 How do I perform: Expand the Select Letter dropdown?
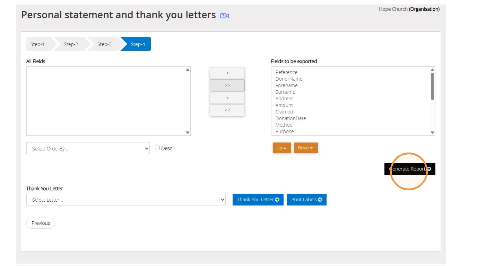[x=126, y=200]
